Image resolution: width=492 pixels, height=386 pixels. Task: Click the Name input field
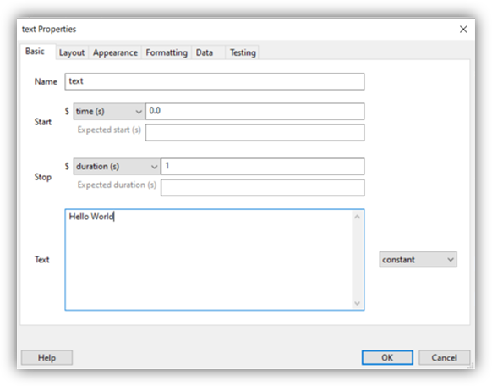tap(215, 81)
